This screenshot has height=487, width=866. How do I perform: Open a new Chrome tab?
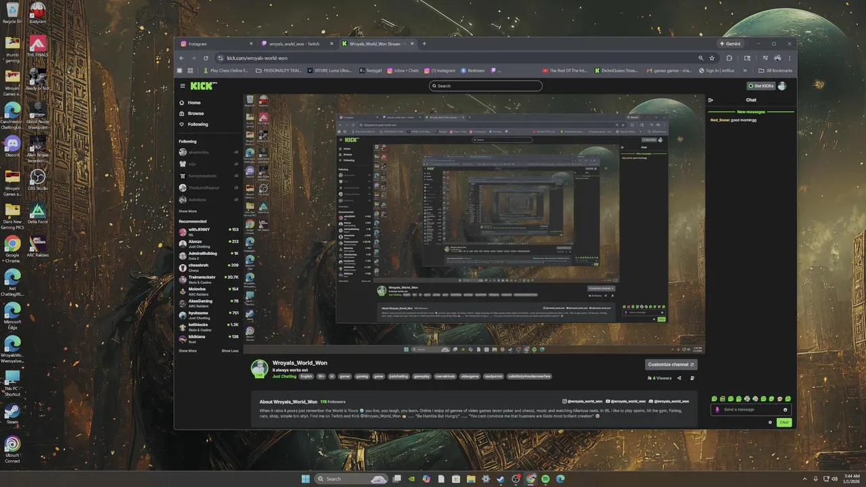coord(424,44)
